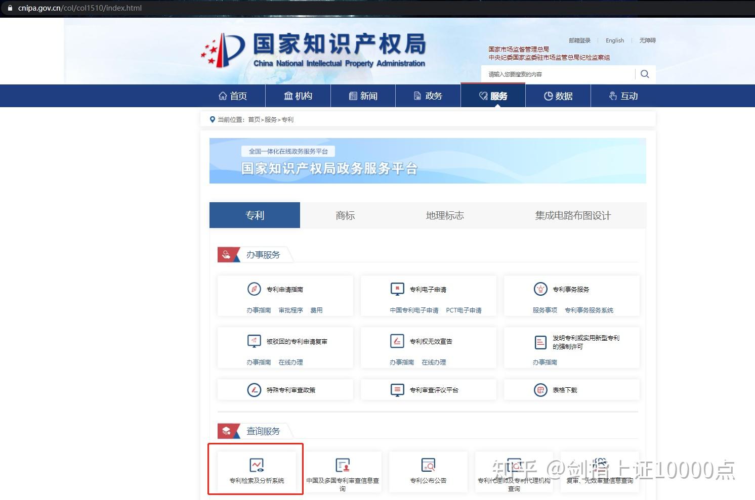Open the 强制许可 document icon

pyautogui.click(x=540, y=342)
